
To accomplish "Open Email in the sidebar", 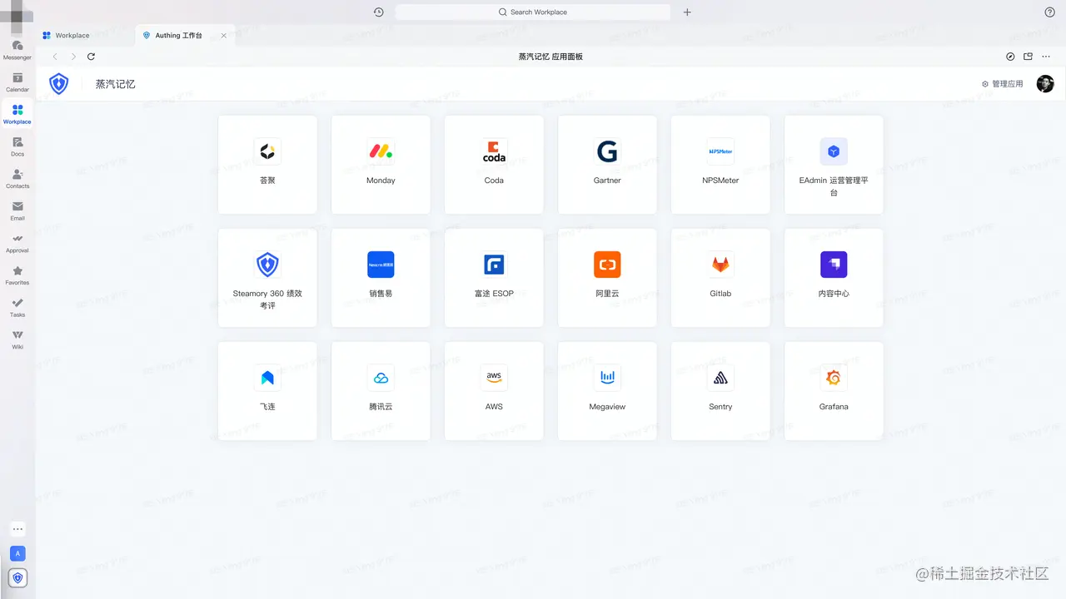I will click(x=17, y=211).
